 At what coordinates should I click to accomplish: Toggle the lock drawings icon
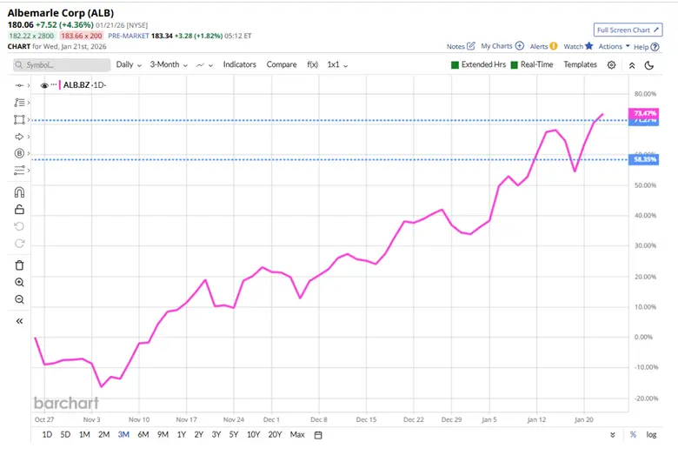[19, 209]
